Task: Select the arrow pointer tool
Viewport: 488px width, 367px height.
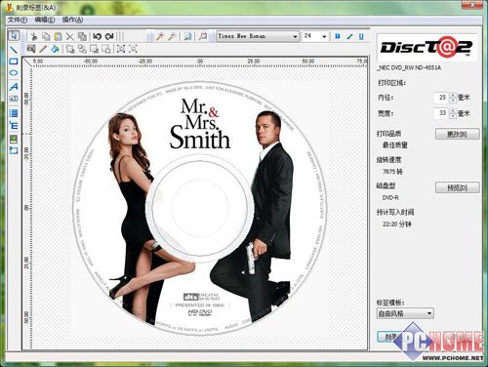Action: (14, 35)
